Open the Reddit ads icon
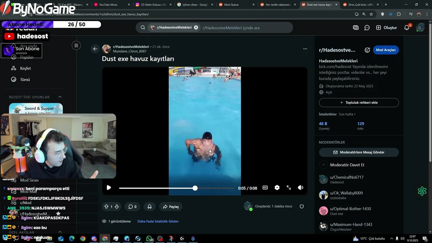 click(x=356, y=28)
